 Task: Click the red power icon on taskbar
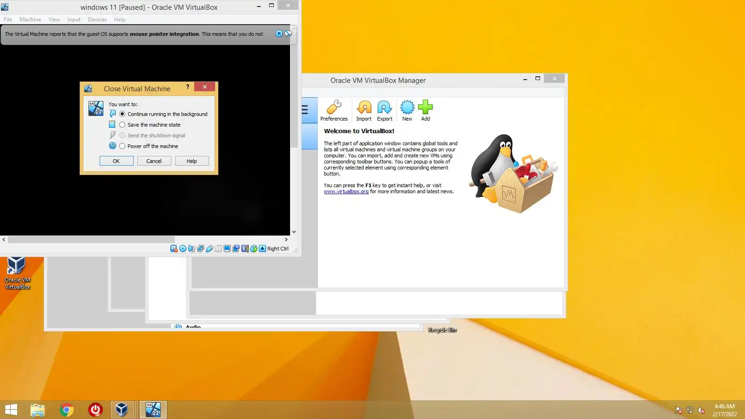pyautogui.click(x=95, y=410)
